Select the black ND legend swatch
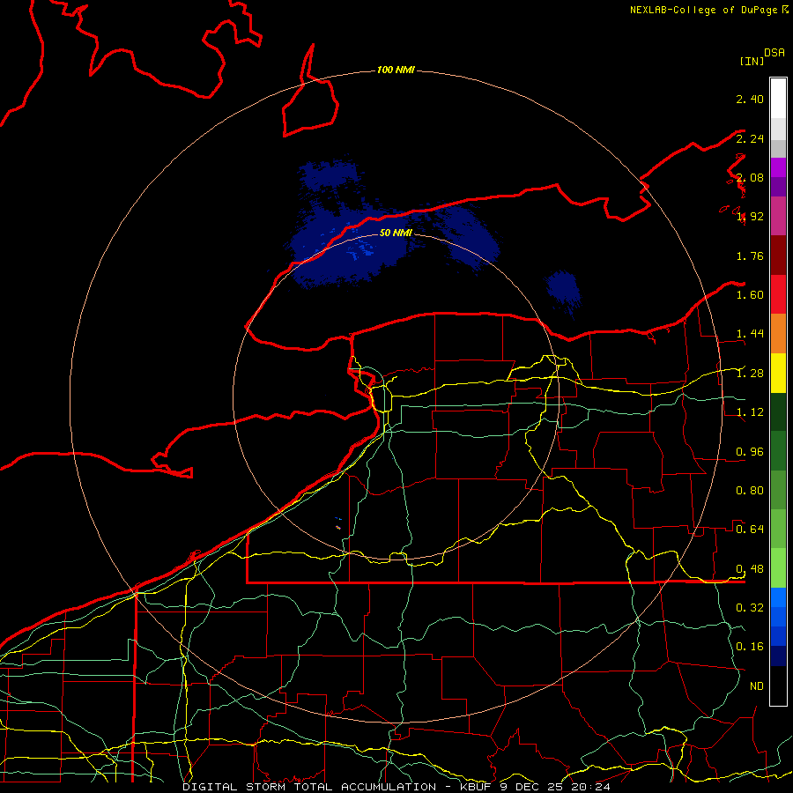The width and height of the screenshot is (793, 793). [x=778, y=686]
